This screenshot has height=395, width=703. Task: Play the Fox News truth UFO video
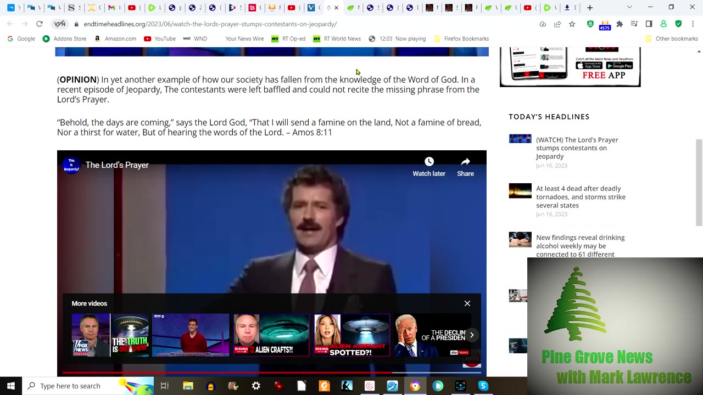click(x=110, y=335)
